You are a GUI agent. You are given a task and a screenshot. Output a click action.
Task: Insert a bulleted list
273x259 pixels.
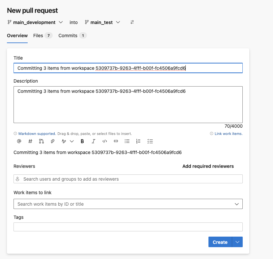[127, 141]
